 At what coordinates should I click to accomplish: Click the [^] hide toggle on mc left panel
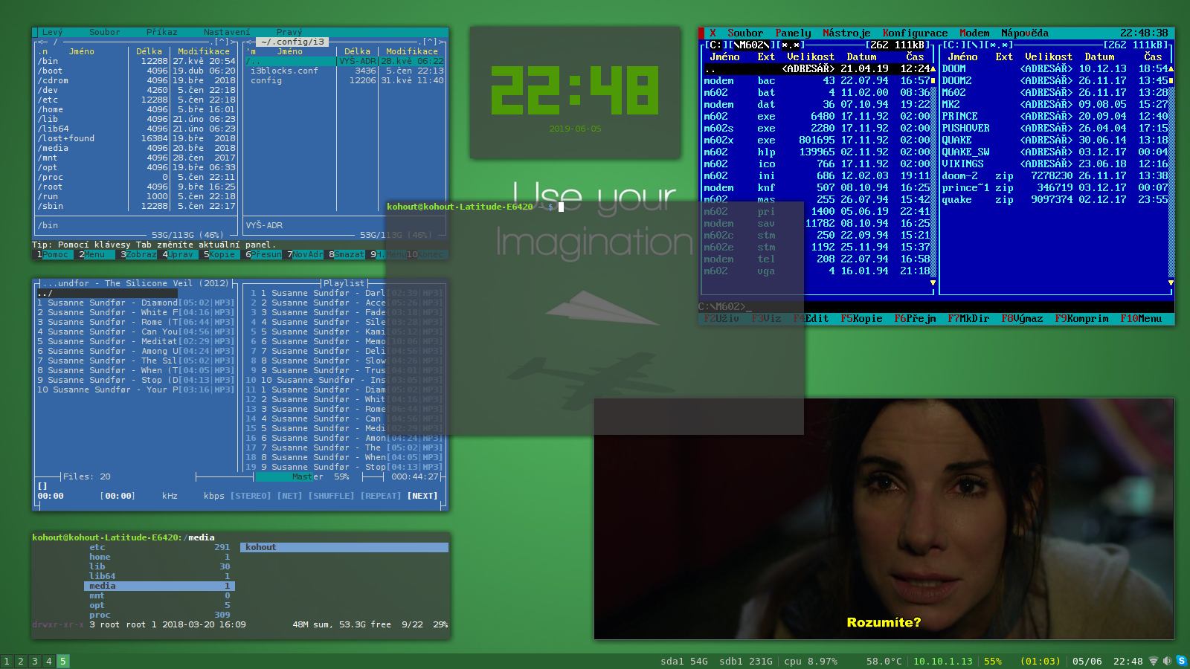[x=222, y=42]
